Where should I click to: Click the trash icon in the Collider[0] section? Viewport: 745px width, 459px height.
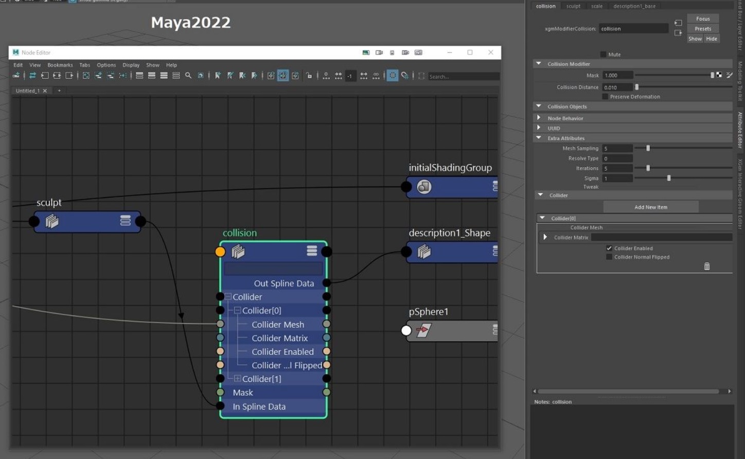point(707,266)
